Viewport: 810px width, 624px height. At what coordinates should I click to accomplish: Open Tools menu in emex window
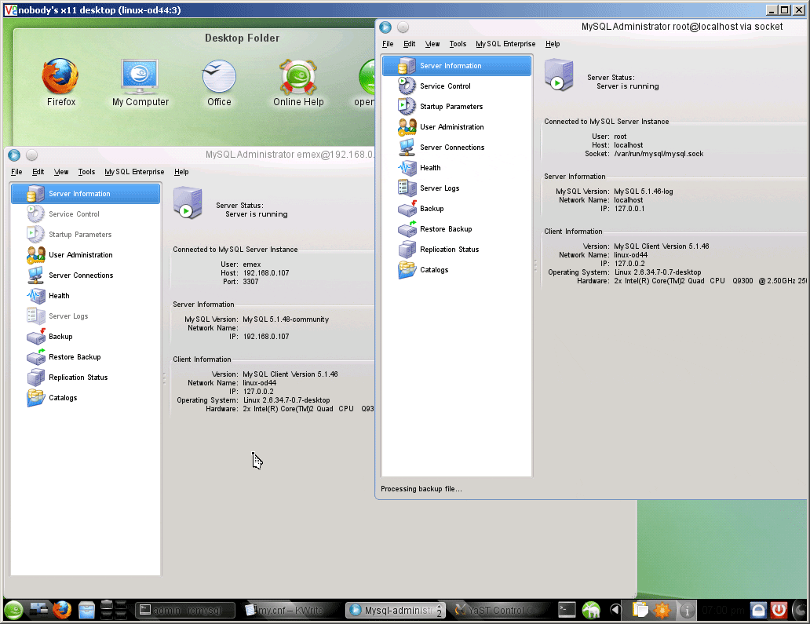tap(86, 172)
